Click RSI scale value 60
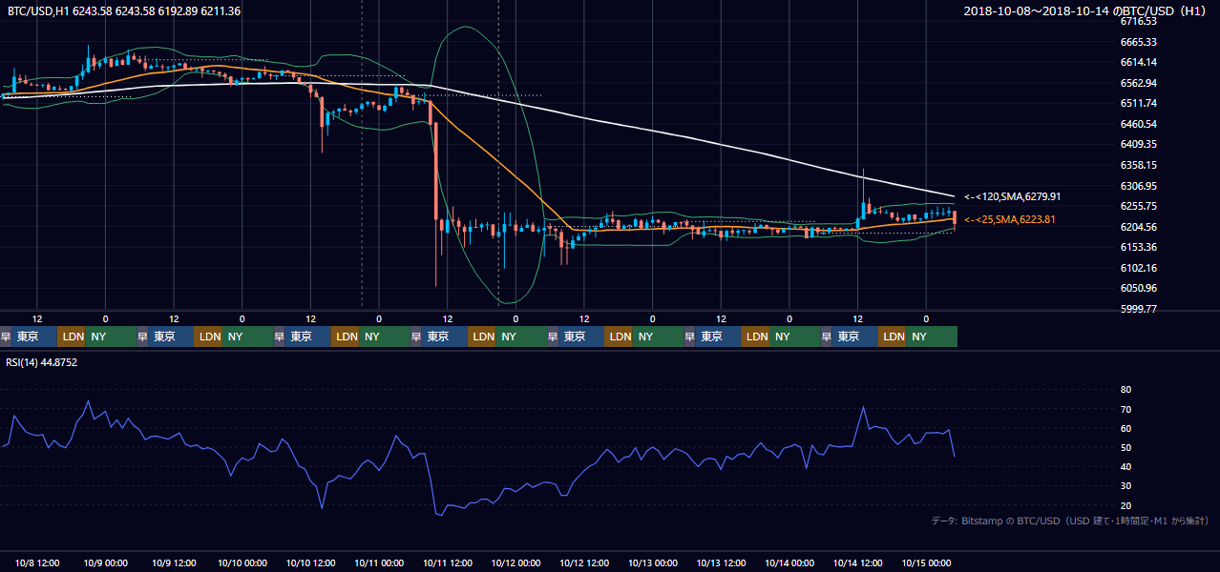 1125,429
